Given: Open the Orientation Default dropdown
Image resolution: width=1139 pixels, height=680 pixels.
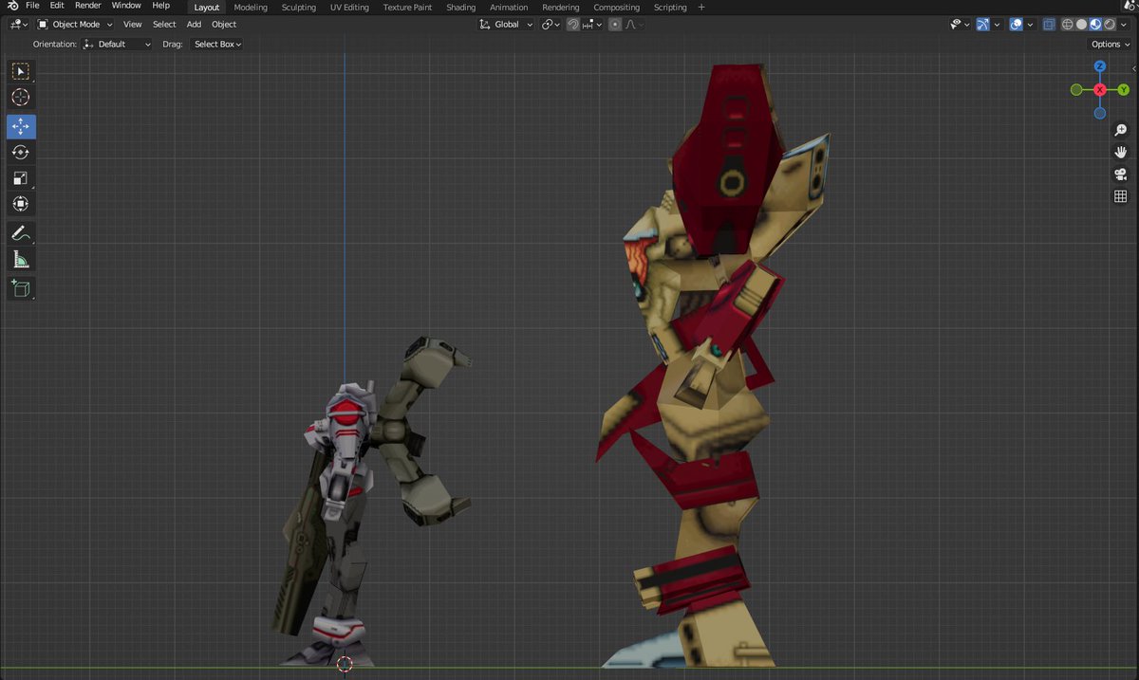Looking at the screenshot, I should click(x=117, y=45).
